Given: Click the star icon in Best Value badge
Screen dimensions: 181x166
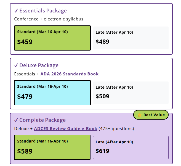Looking at the screenshot, I should pyautogui.click(x=140, y=115).
